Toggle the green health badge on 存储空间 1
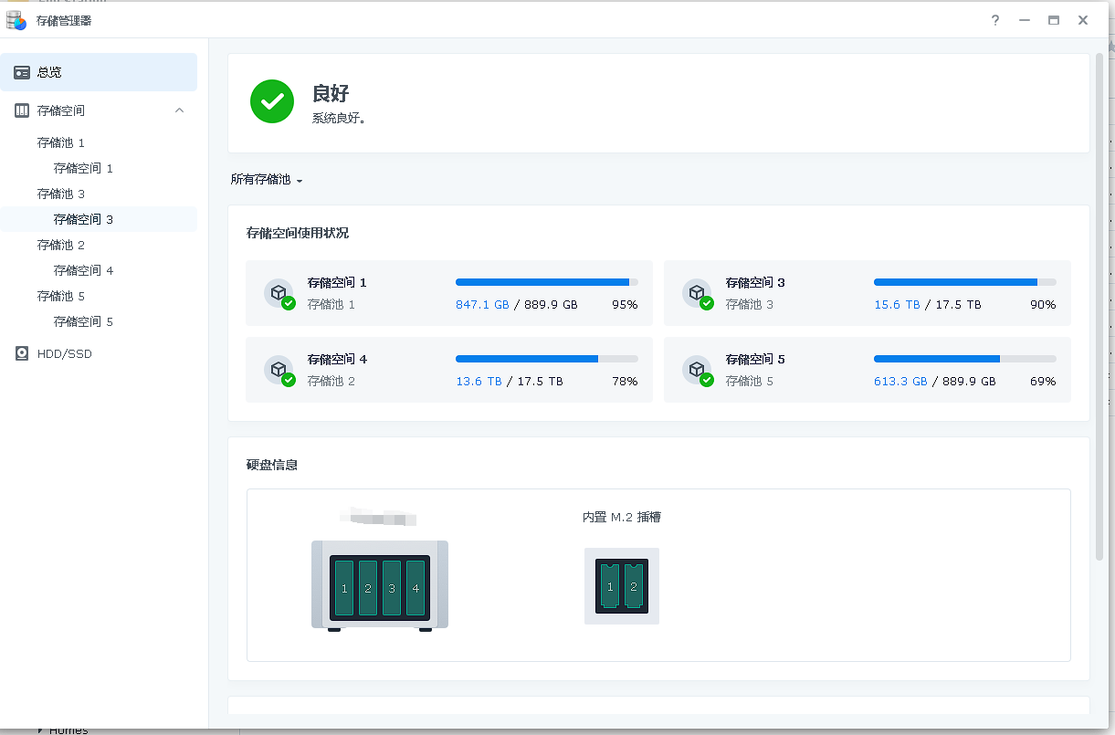Image resolution: width=1115 pixels, height=735 pixels. point(290,301)
